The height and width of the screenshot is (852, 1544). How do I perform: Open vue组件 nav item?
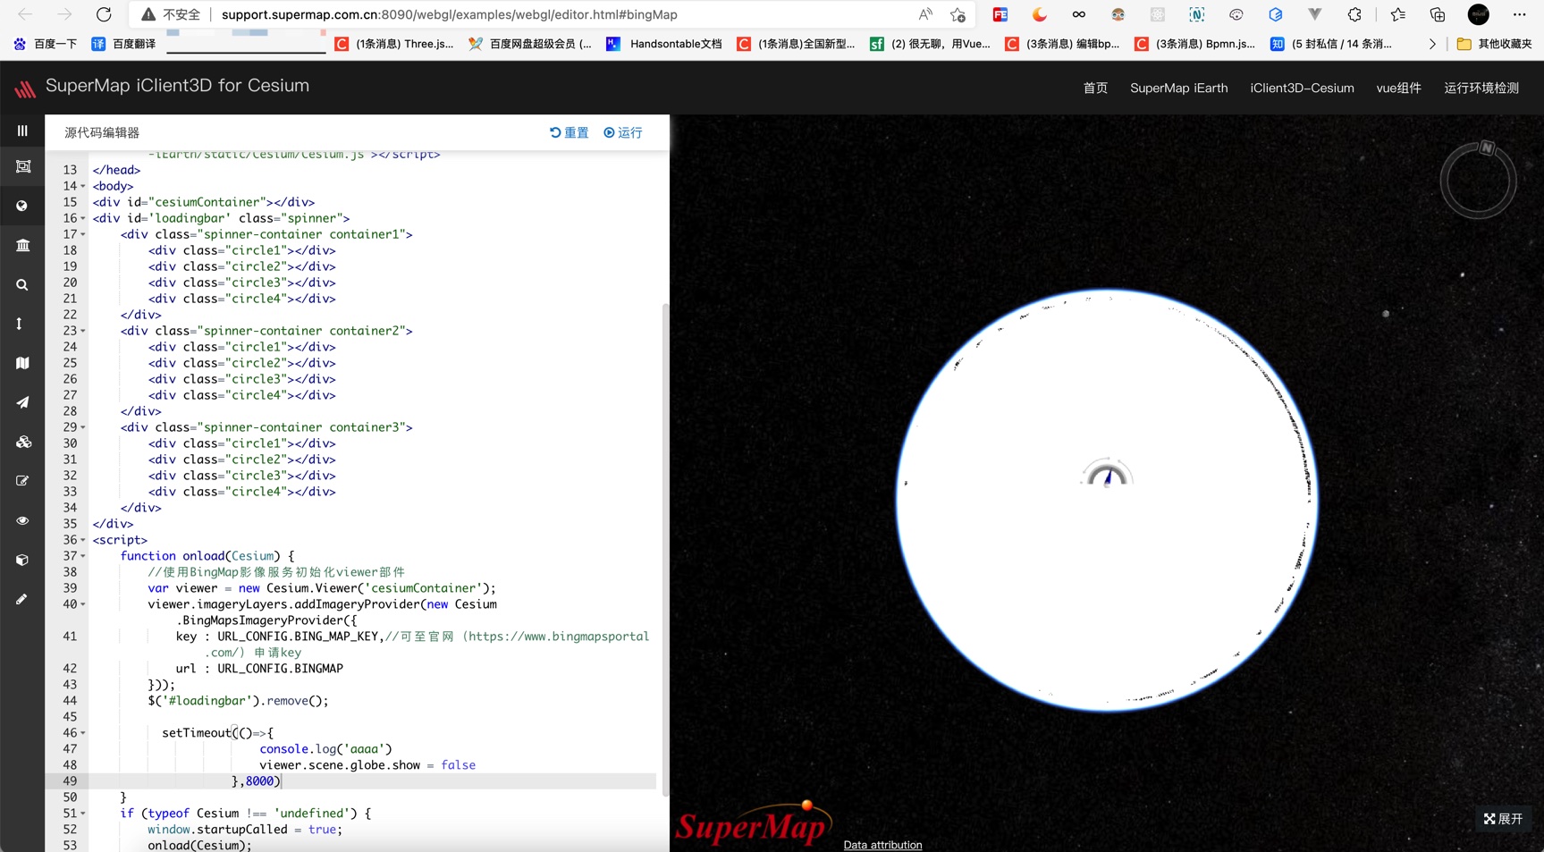tap(1398, 88)
